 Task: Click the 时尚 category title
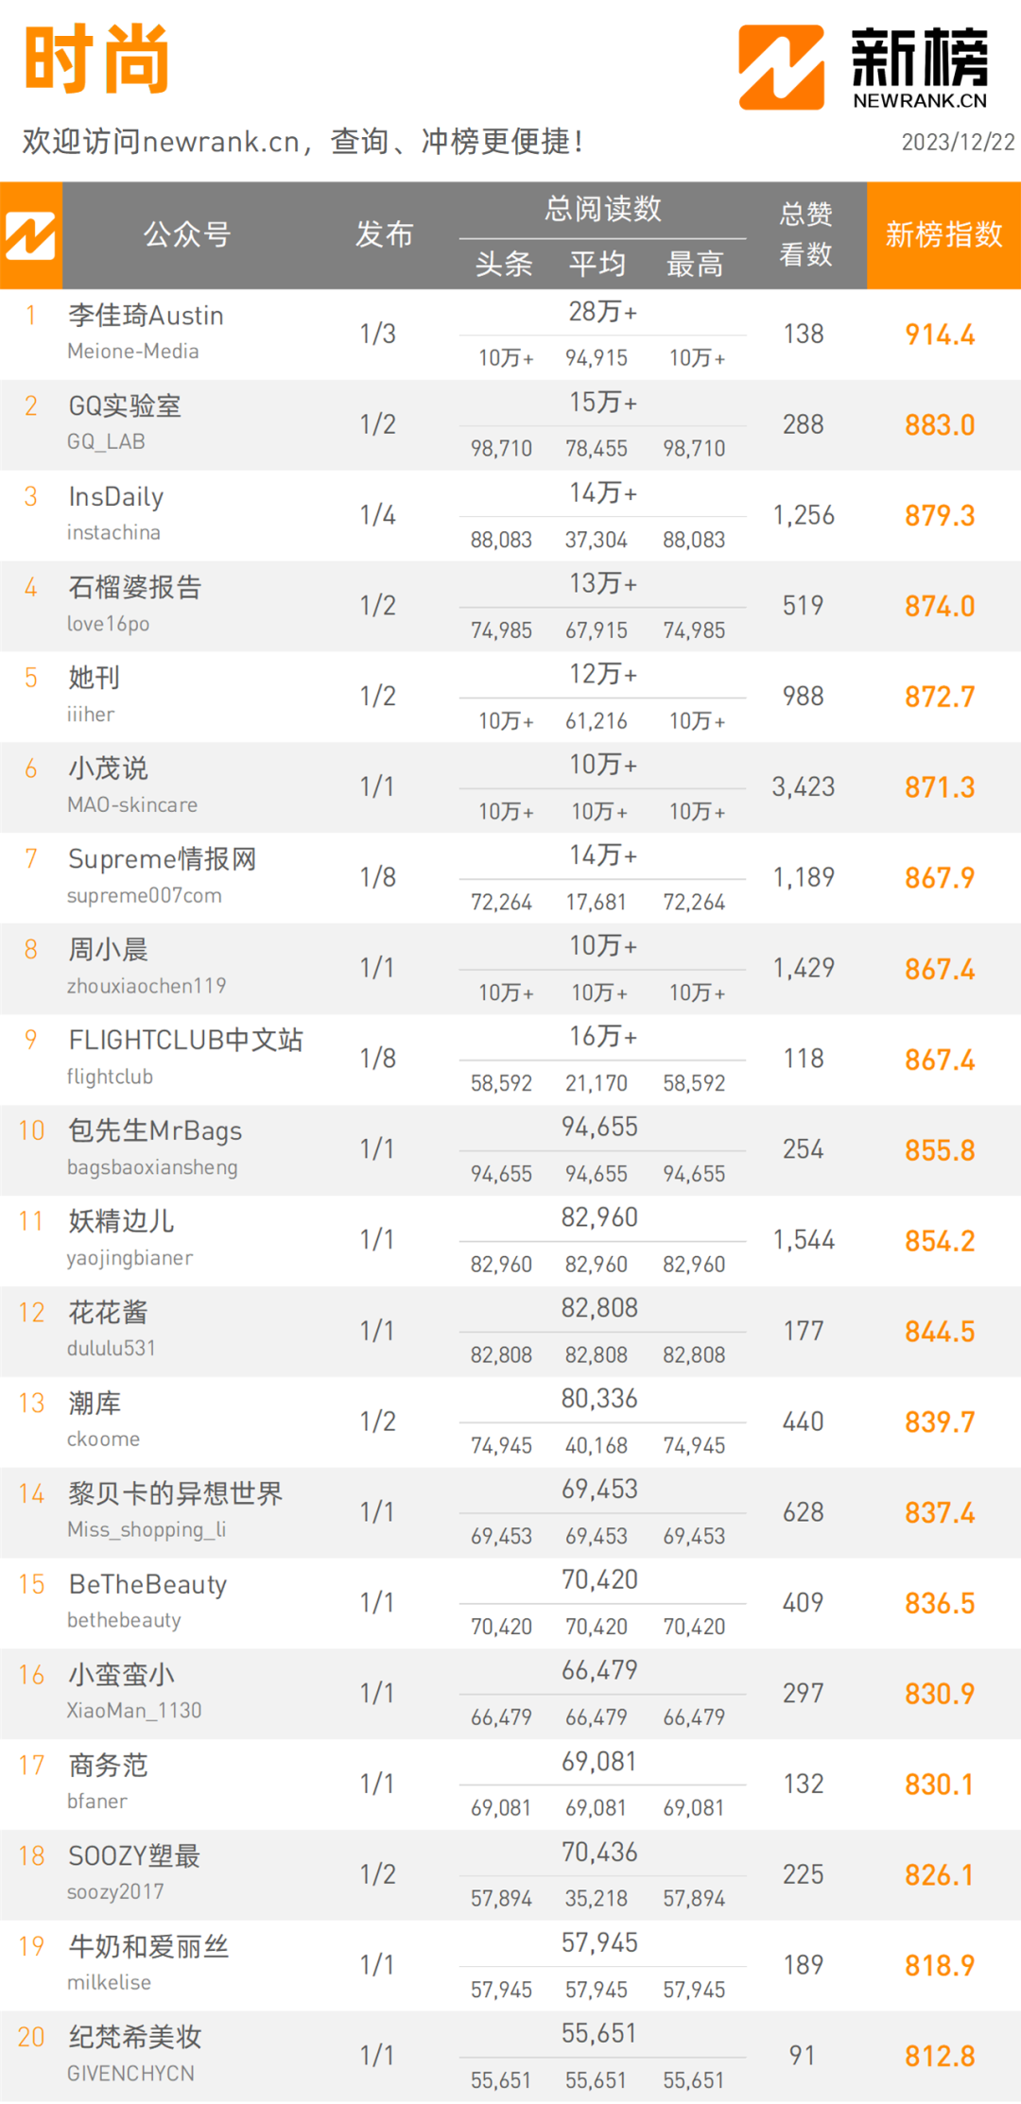point(96,60)
